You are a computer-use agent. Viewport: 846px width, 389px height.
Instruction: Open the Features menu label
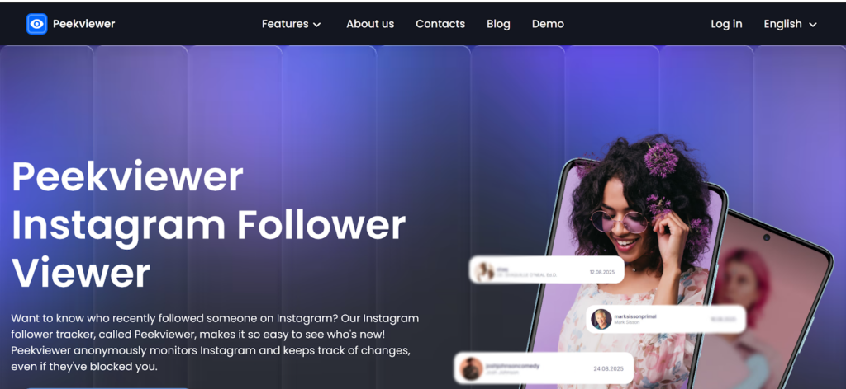(285, 24)
